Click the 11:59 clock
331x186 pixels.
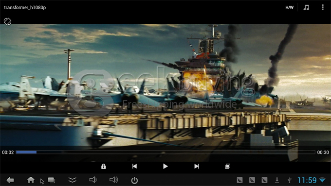pyautogui.click(x=307, y=180)
